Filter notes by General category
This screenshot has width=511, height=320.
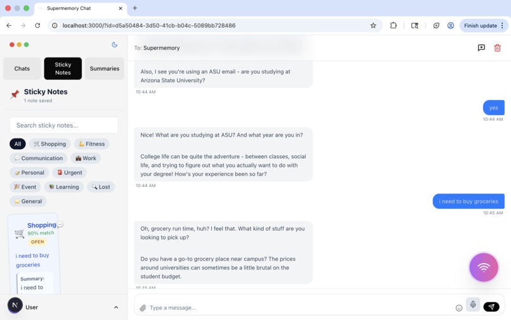tap(28, 201)
